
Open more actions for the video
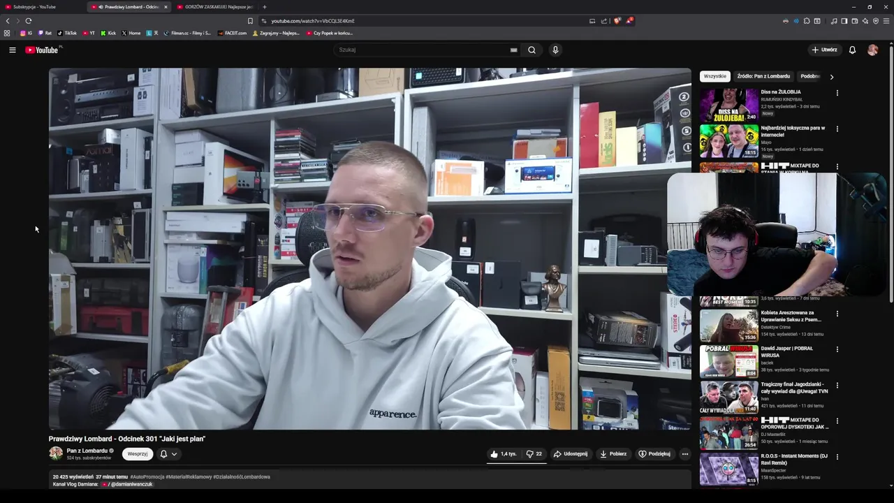point(684,454)
